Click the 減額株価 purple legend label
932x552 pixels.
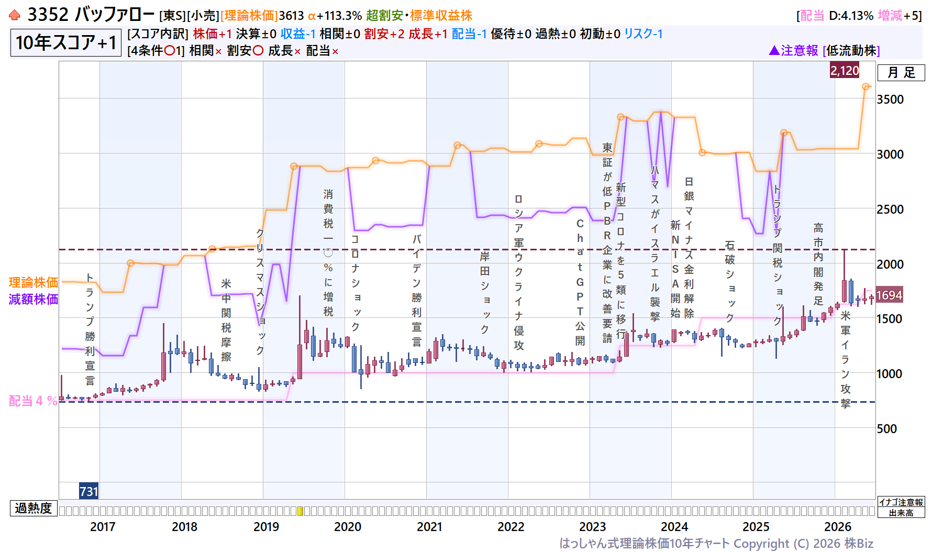coord(34,300)
